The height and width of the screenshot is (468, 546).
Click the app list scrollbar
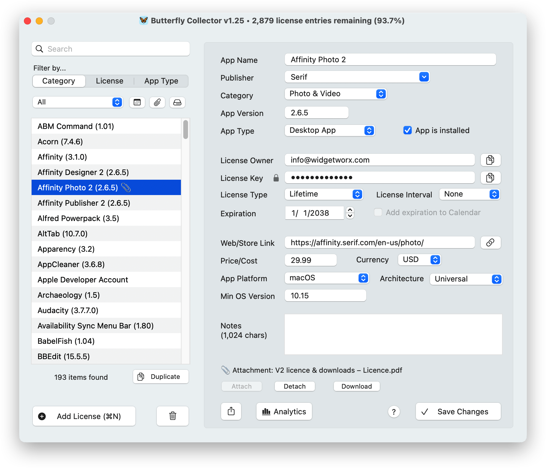[x=185, y=130]
